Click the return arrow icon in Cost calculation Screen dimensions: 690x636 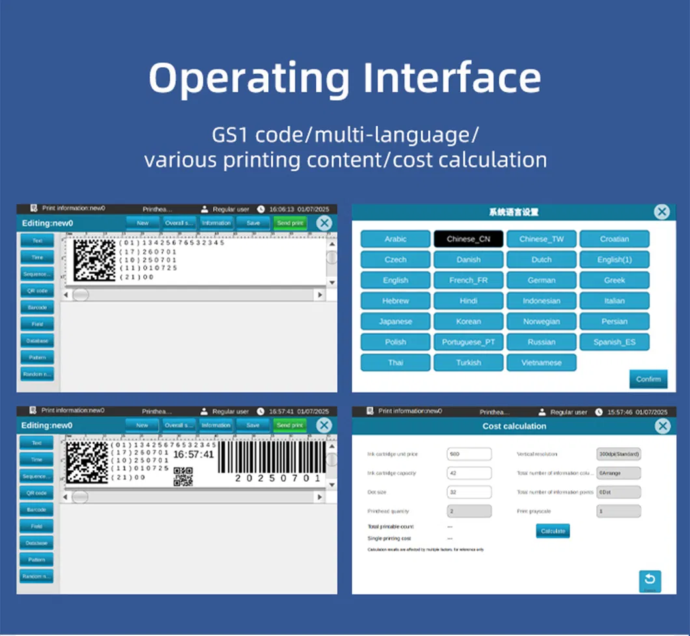pyautogui.click(x=649, y=579)
